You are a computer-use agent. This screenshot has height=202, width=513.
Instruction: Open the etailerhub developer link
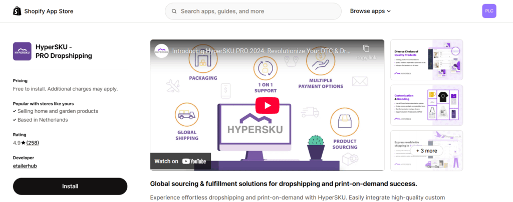25,166
